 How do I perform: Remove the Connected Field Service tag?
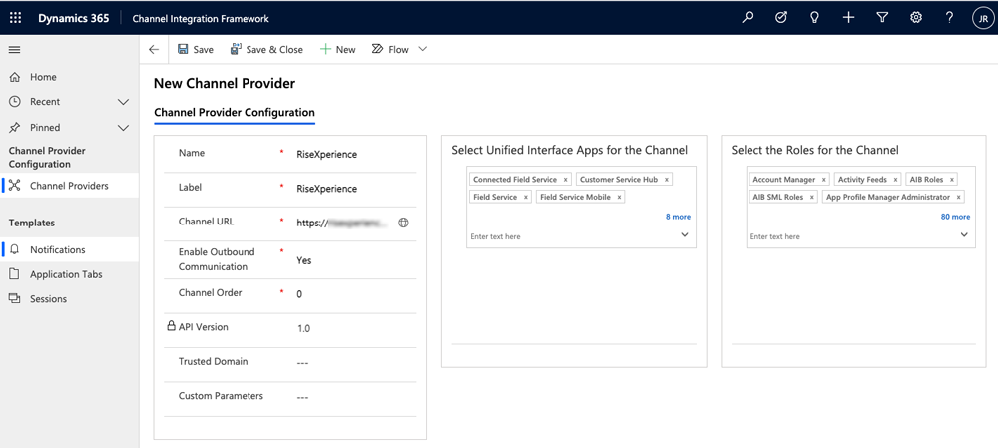coord(565,180)
